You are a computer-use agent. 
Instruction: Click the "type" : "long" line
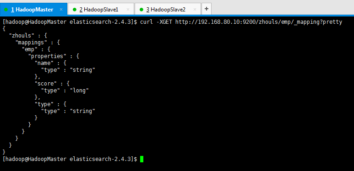click(x=65, y=91)
